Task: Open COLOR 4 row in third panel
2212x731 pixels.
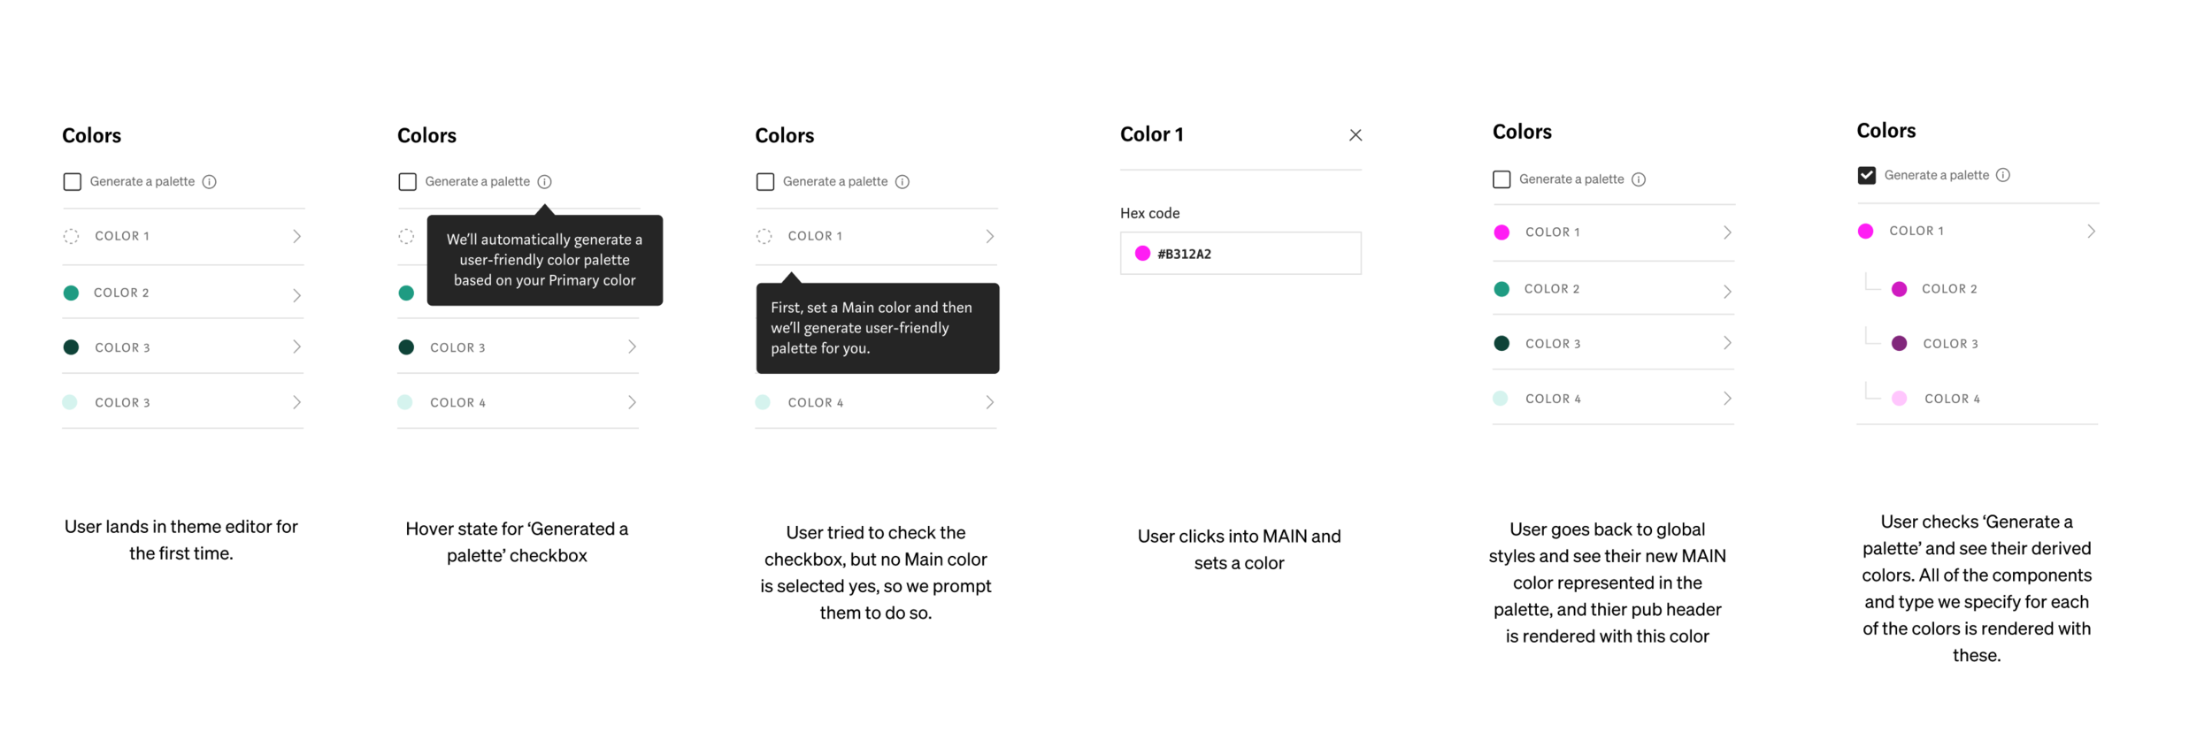Action: [x=876, y=402]
